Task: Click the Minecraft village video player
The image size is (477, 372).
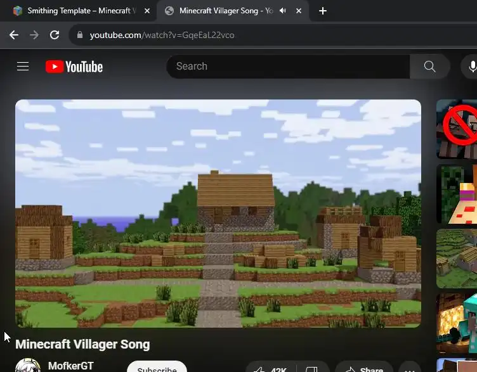Action: pos(218,214)
